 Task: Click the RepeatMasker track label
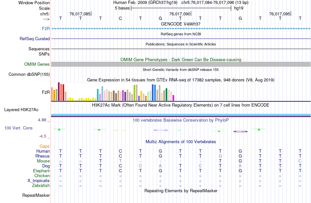[x=36, y=195]
